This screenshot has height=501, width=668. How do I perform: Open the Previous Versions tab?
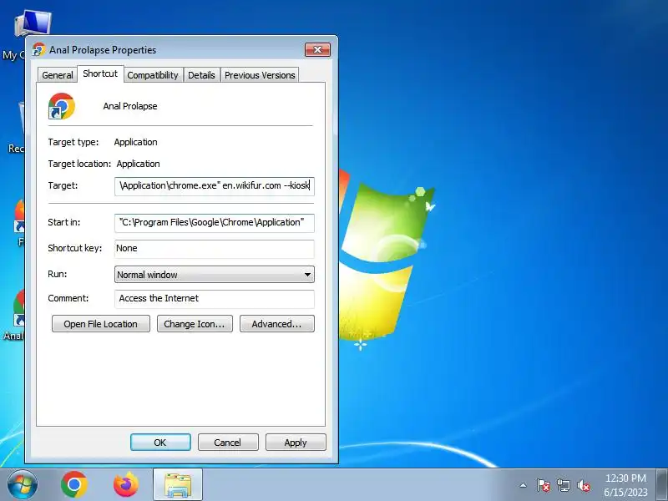click(x=260, y=75)
